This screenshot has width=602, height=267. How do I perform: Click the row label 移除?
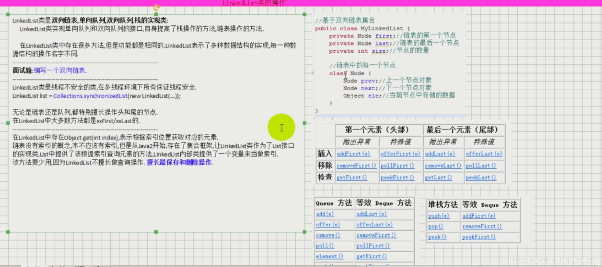(325, 165)
